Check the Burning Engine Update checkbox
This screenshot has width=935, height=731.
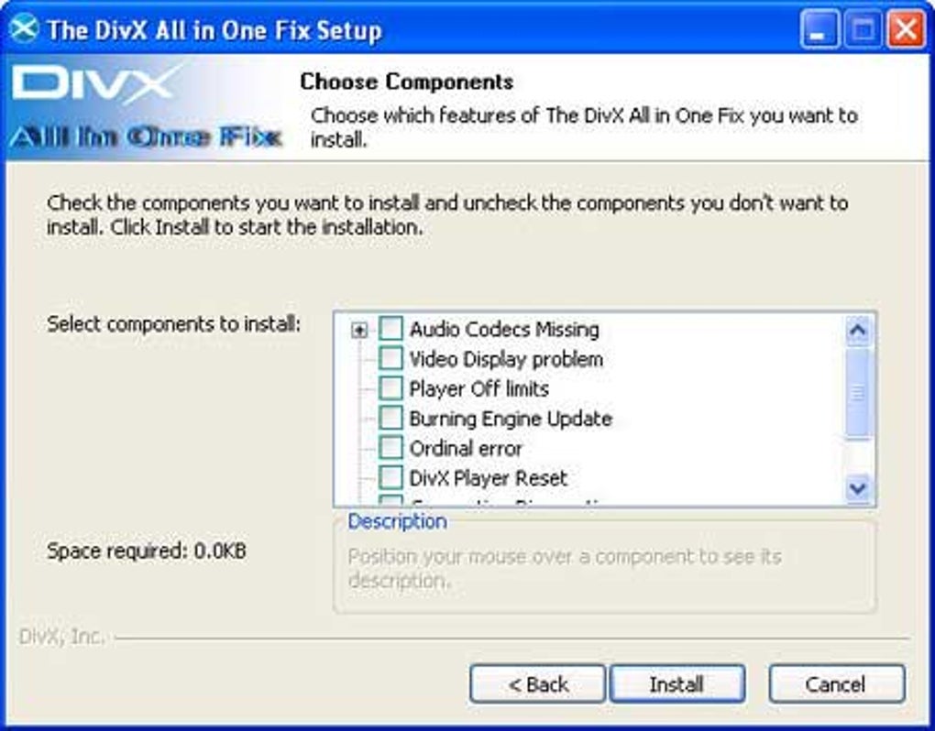tap(390, 419)
